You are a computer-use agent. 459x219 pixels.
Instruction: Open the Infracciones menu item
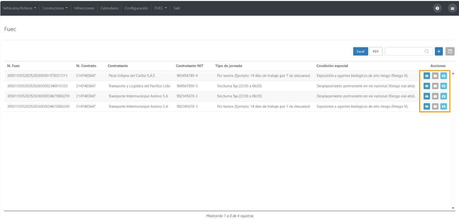84,8
